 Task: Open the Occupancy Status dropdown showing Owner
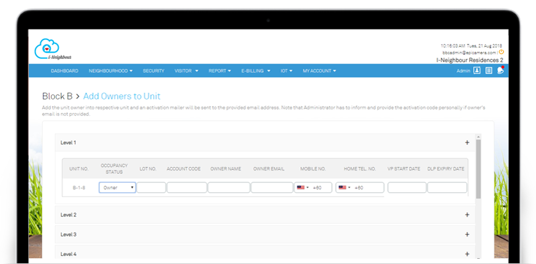click(117, 188)
